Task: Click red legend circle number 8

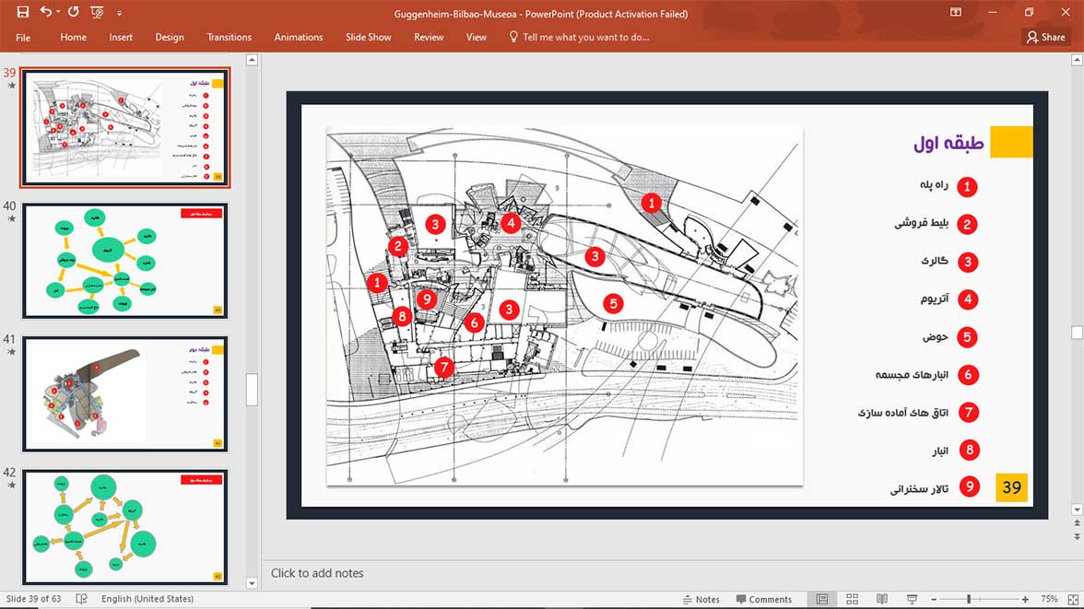Action: [x=970, y=450]
